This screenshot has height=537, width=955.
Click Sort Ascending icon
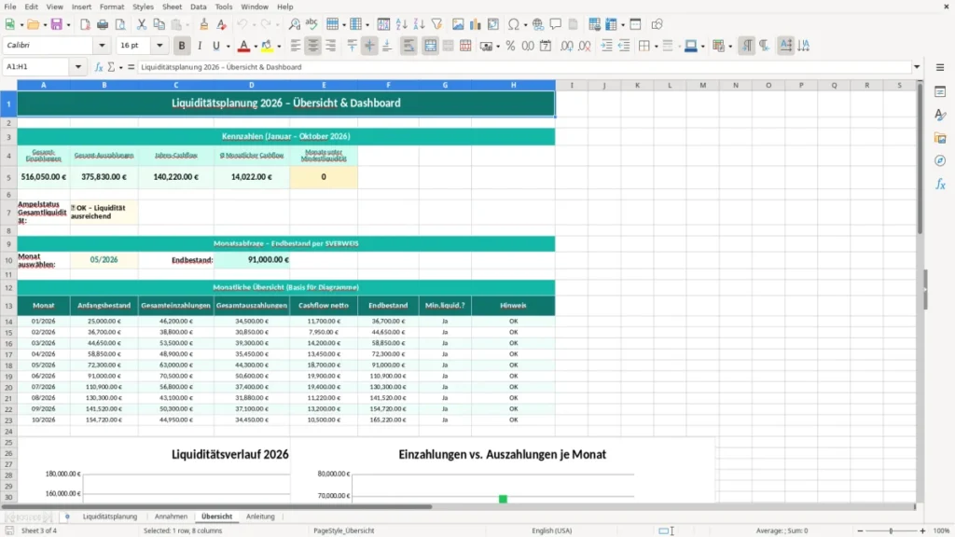coord(401,24)
